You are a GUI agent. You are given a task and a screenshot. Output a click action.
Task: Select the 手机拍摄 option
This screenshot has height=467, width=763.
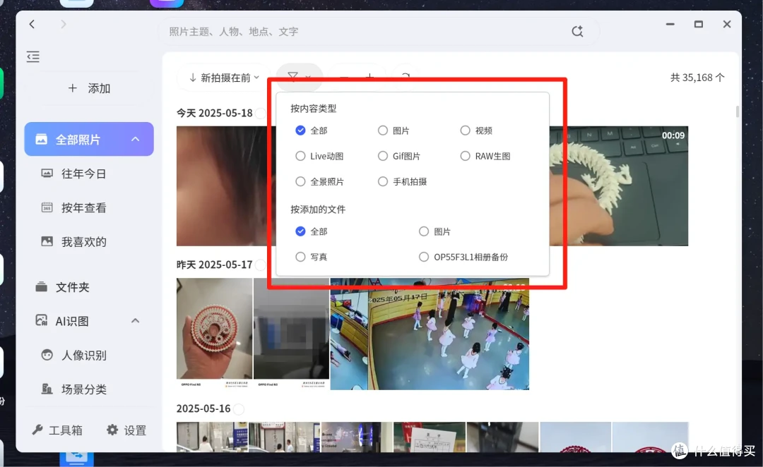pos(382,181)
